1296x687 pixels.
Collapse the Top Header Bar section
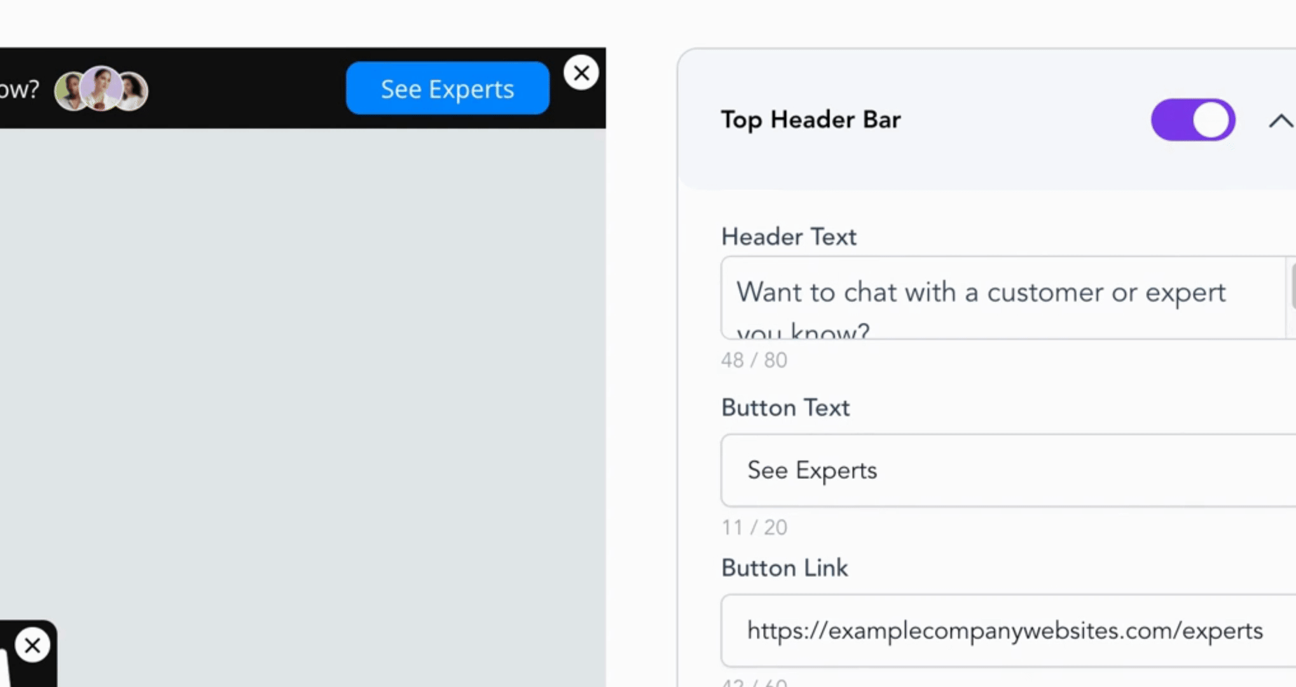(1280, 121)
